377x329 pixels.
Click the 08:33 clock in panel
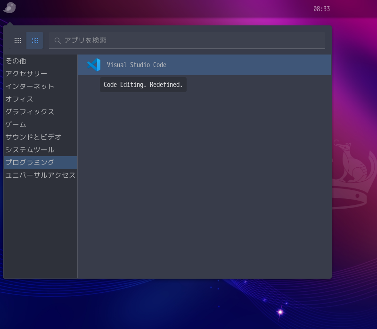pyautogui.click(x=321, y=9)
